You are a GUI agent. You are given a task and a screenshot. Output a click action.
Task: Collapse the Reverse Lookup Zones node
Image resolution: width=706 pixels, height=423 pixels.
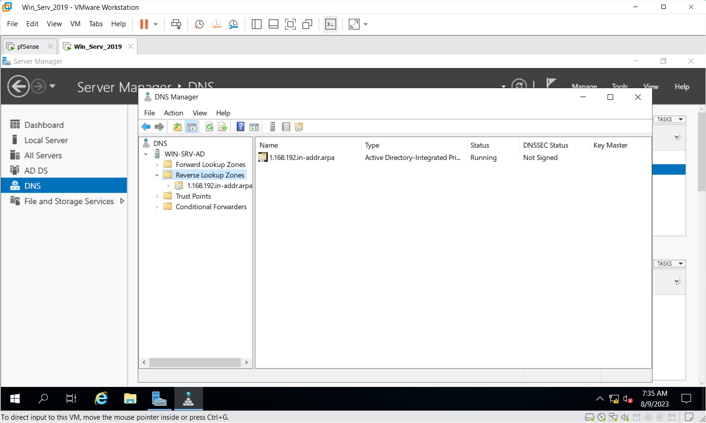pyautogui.click(x=157, y=175)
